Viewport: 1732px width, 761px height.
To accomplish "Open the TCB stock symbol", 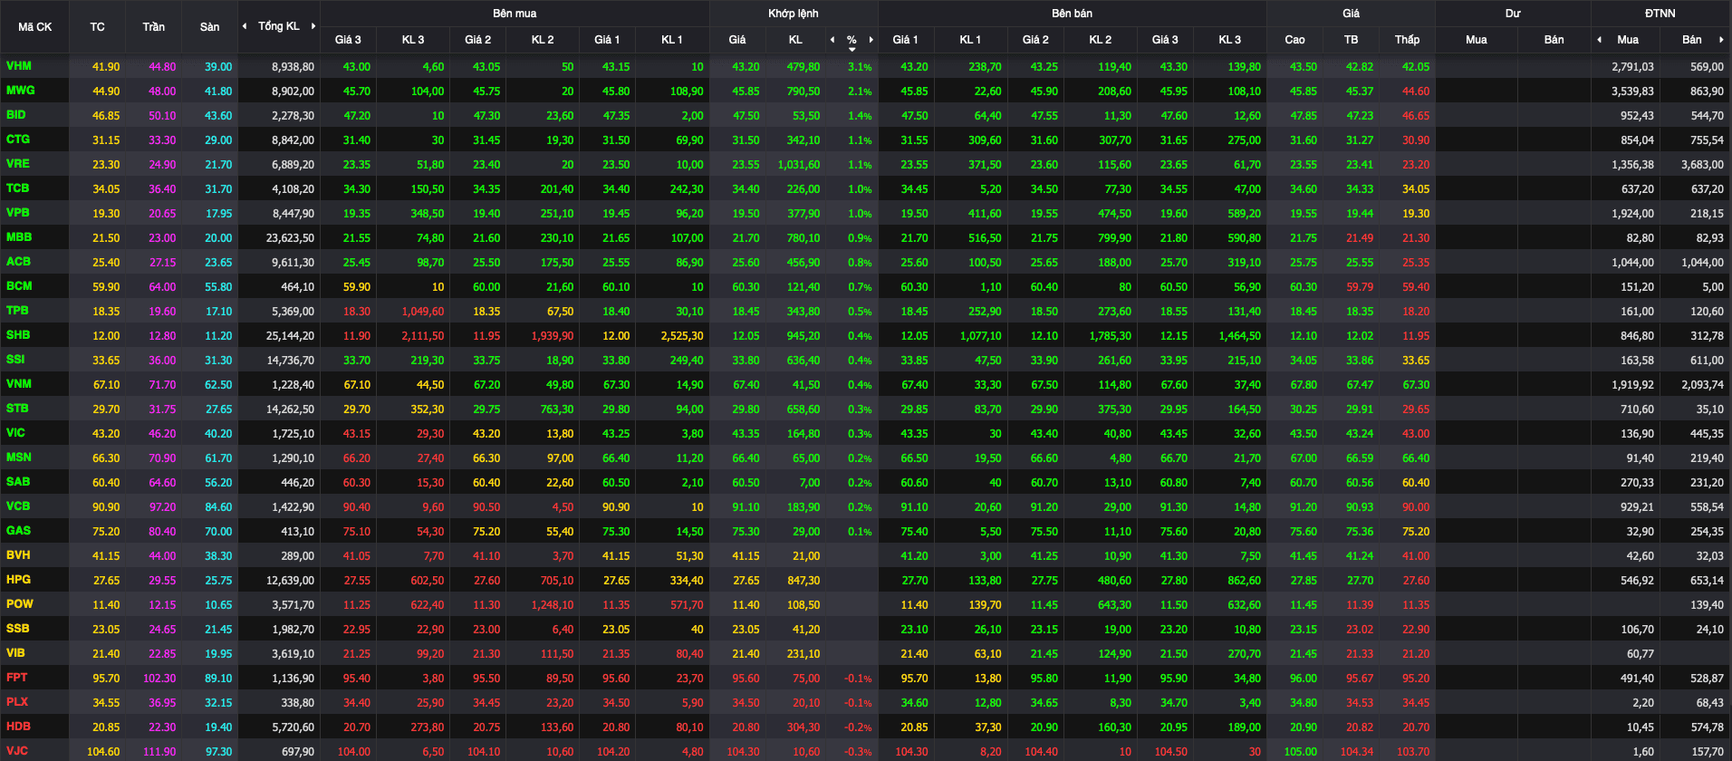I will 18,188.
